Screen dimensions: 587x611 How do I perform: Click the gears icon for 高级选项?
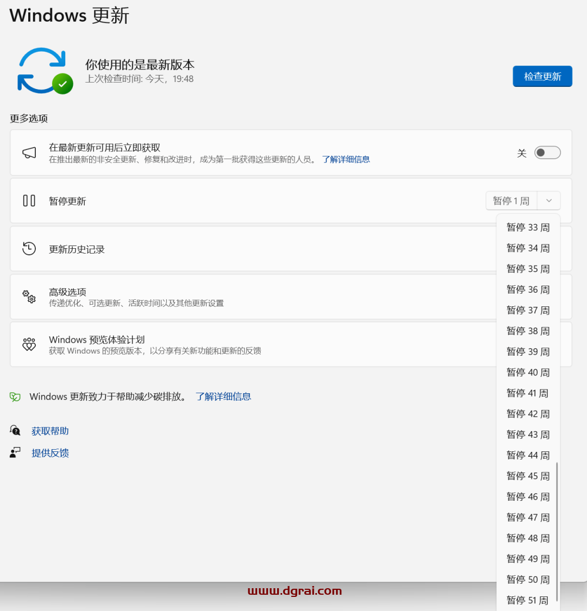29,297
